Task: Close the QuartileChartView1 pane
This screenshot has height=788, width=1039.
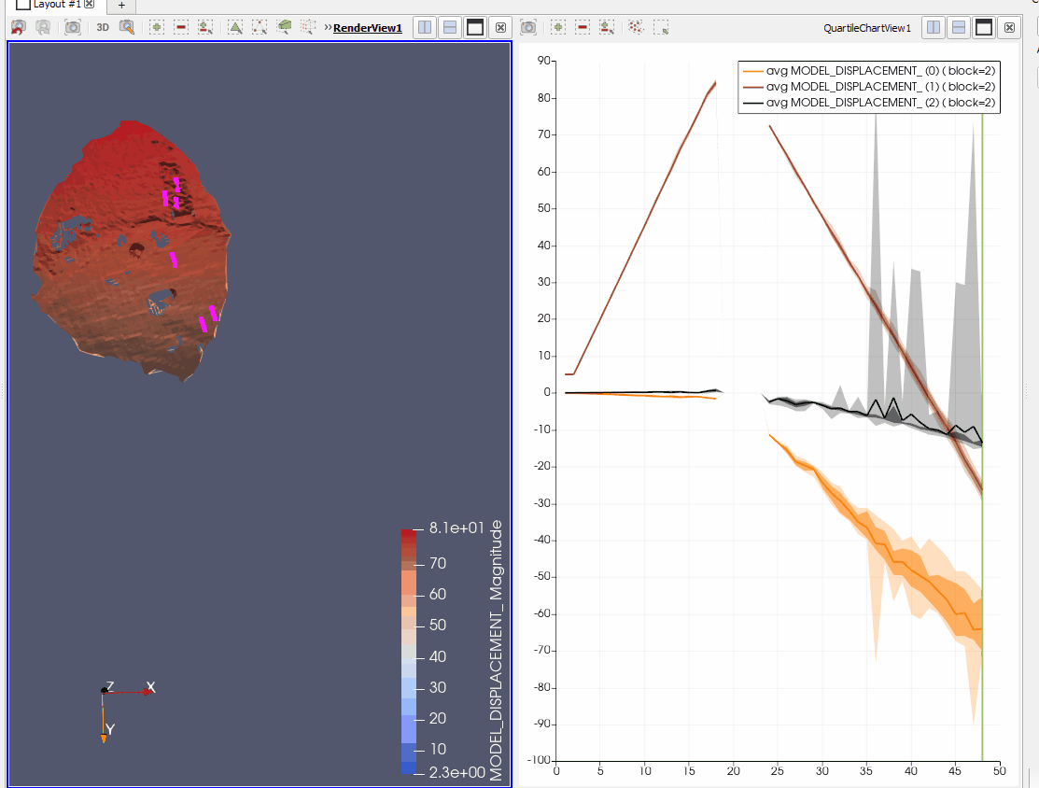Action: tap(1010, 28)
